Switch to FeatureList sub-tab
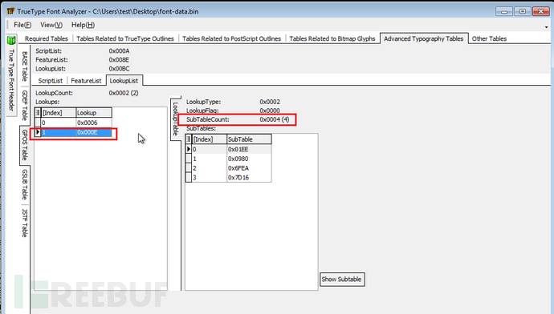The image size is (554, 314). click(x=86, y=81)
